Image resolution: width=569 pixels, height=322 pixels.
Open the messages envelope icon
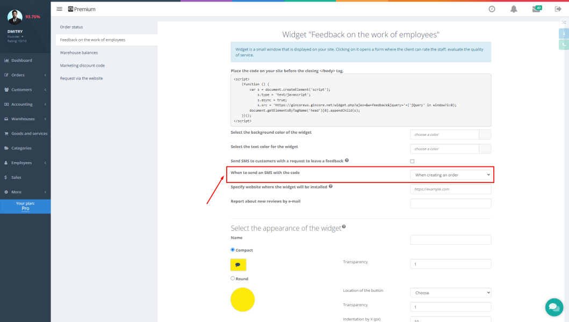point(536,9)
